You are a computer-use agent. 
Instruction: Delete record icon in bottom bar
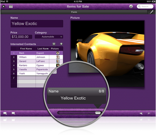(x=13, y=113)
